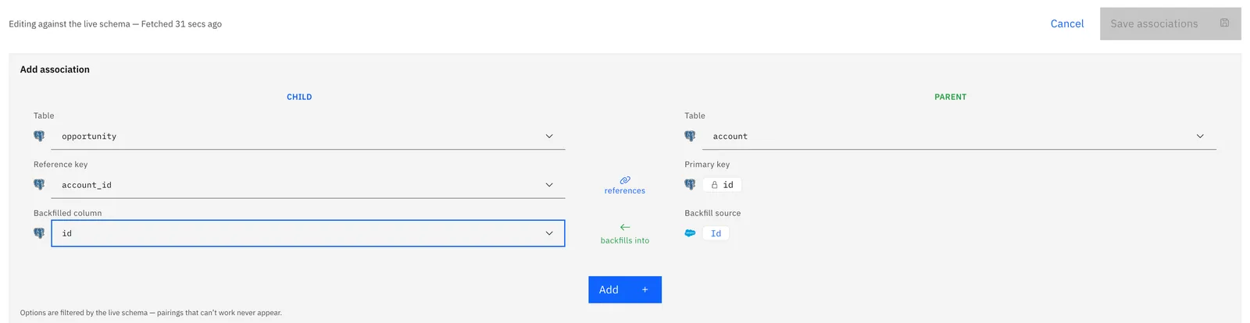Click the green left arrow above backfills into
The width and height of the screenshot is (1250, 323).
[x=625, y=227]
